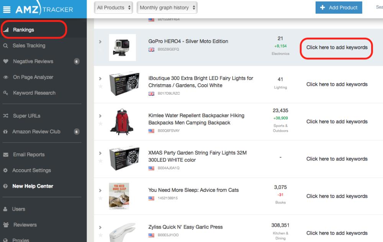383x242 pixels.
Task: Expand the You Need More Sleep row chevron
Action: pos(100,190)
